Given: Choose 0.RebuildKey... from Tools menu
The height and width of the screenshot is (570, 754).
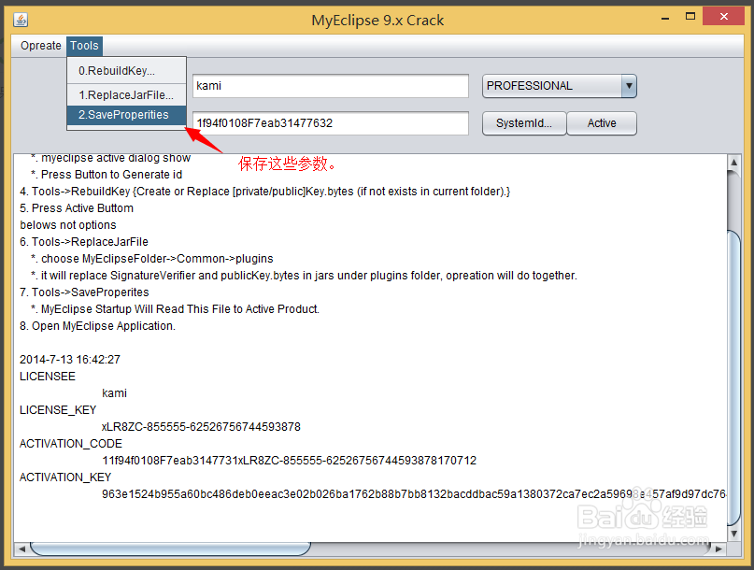Looking at the screenshot, I should coord(126,71).
